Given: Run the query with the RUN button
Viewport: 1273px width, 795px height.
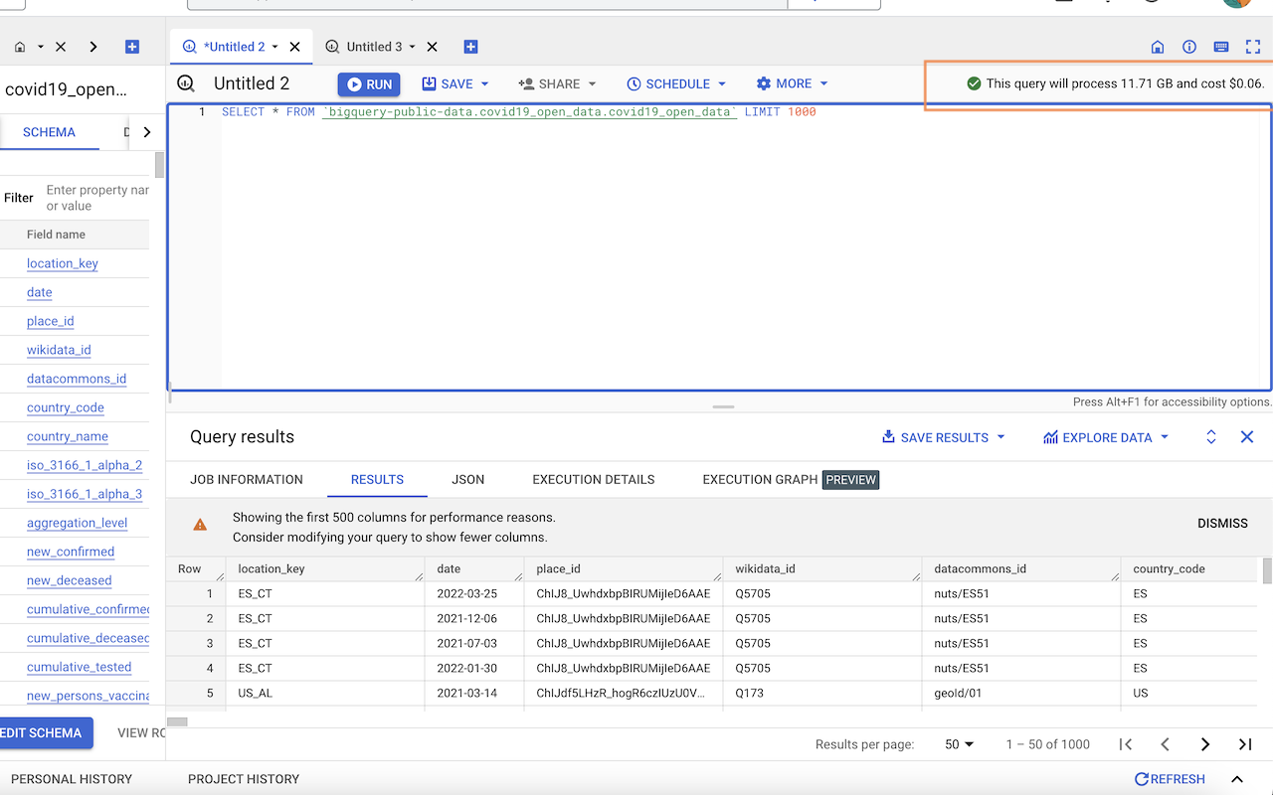Looking at the screenshot, I should click(369, 84).
